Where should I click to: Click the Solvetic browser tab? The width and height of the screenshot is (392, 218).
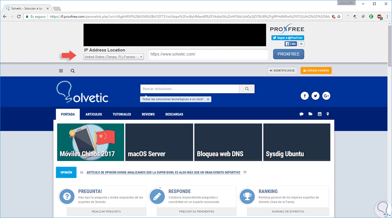click(27, 8)
